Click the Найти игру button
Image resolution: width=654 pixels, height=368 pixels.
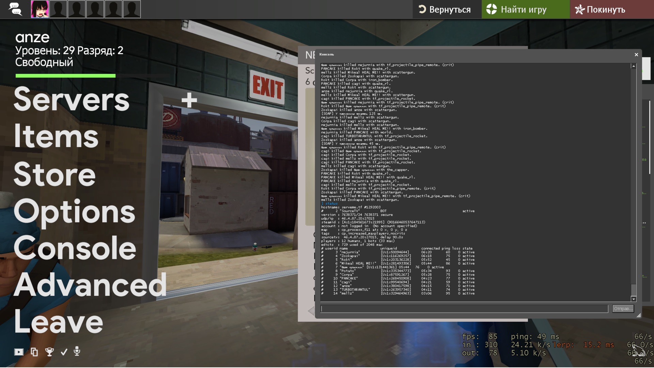[x=525, y=9]
